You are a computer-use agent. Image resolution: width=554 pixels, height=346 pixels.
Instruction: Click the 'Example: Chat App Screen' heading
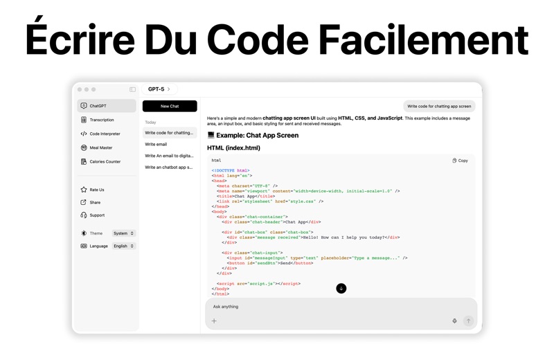point(257,135)
